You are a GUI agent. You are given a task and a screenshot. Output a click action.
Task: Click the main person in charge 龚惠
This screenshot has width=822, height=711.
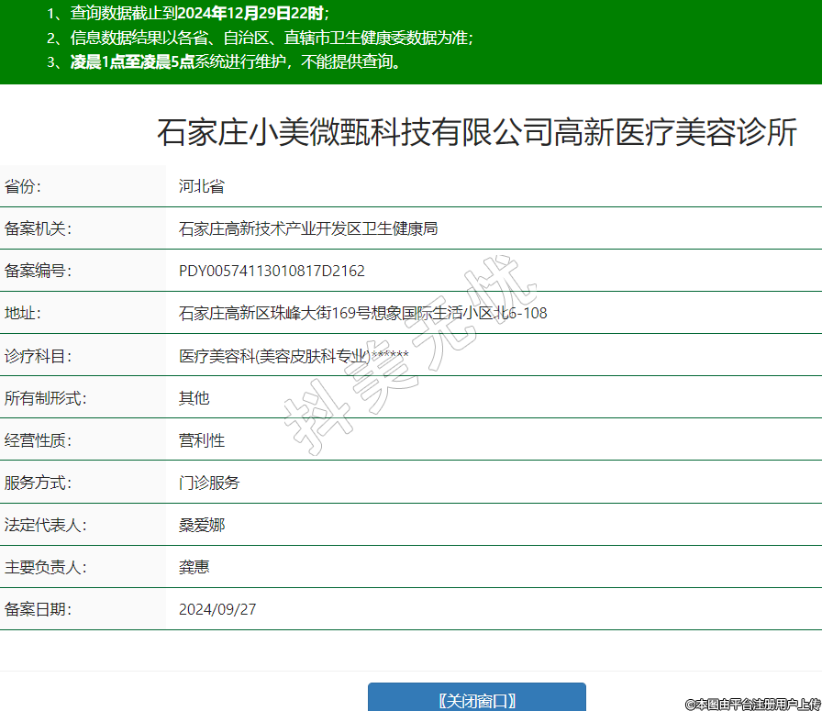click(x=194, y=567)
